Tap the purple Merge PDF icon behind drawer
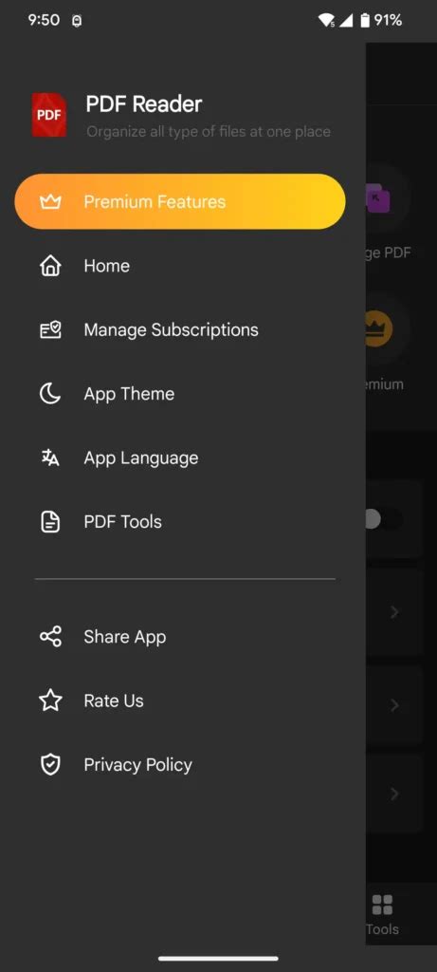437x972 pixels. click(379, 198)
